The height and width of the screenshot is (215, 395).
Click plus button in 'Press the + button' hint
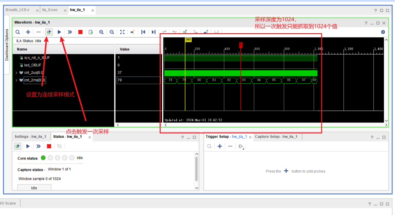(286, 171)
